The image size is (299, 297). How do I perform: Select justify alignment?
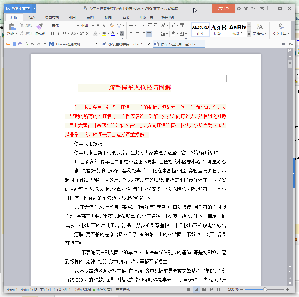point(149,34)
